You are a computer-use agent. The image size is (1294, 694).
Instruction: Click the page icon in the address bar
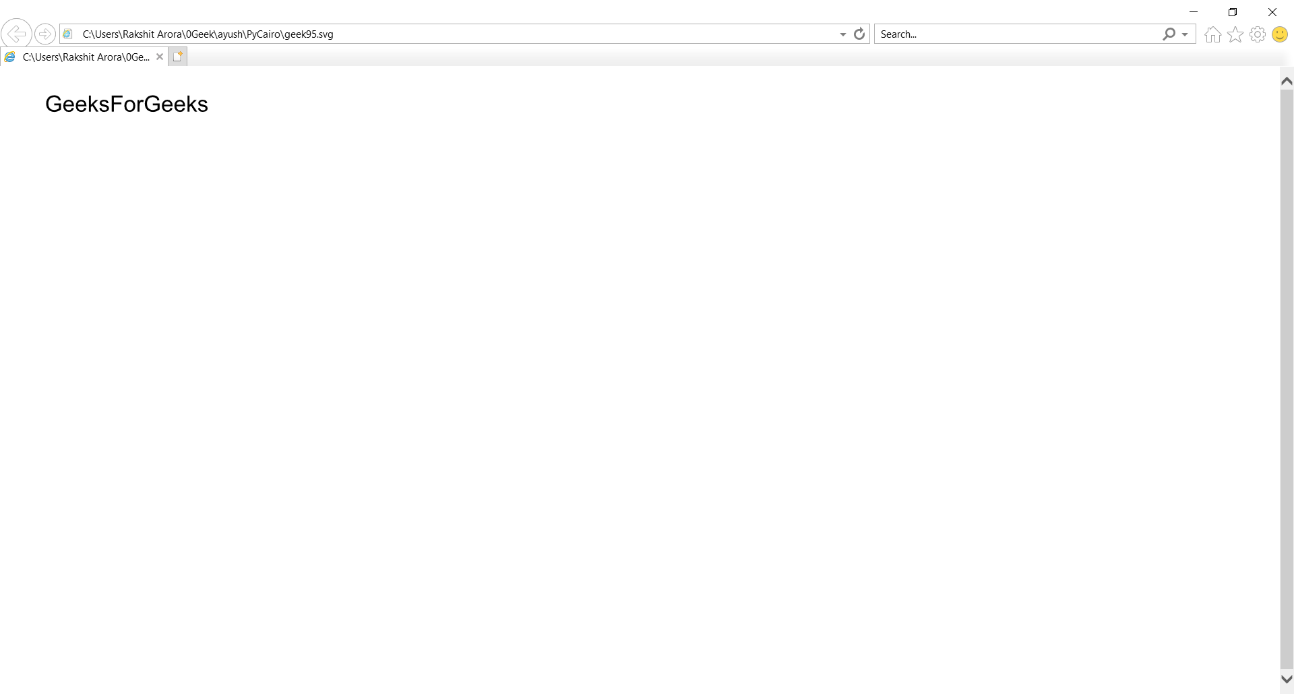67,34
